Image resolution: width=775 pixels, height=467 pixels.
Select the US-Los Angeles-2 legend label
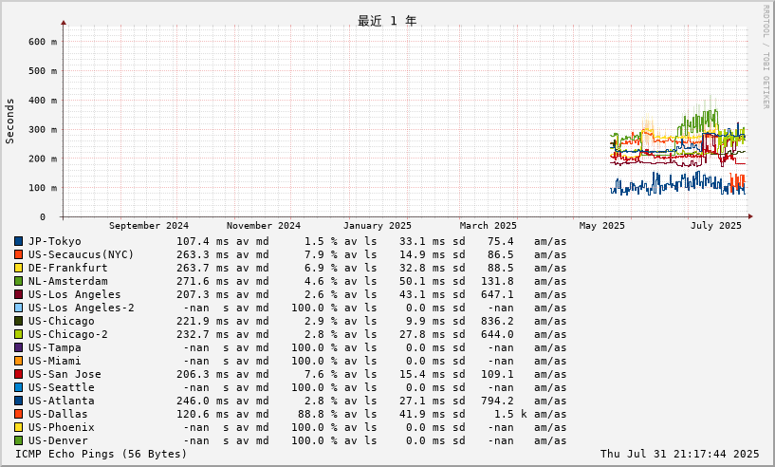point(81,308)
